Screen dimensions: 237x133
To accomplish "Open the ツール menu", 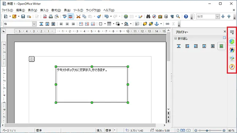I will click(78, 10).
